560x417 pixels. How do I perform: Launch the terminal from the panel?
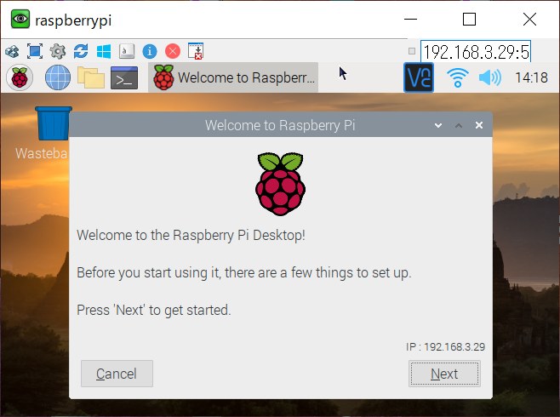pos(124,77)
